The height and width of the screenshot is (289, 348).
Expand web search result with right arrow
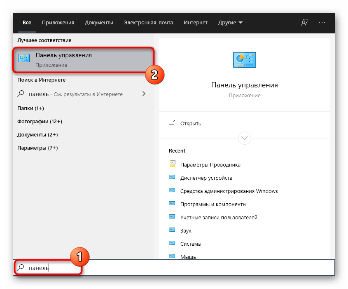(144, 94)
